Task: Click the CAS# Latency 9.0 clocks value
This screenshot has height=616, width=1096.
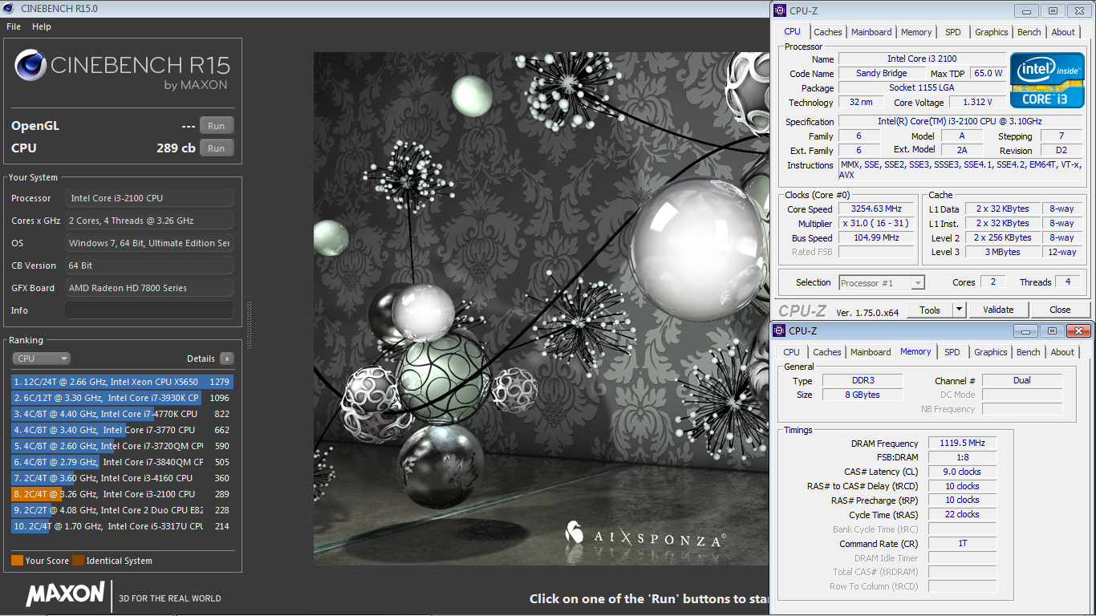Action: click(x=962, y=472)
